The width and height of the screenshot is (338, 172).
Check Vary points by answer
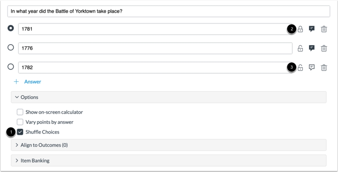point(20,122)
